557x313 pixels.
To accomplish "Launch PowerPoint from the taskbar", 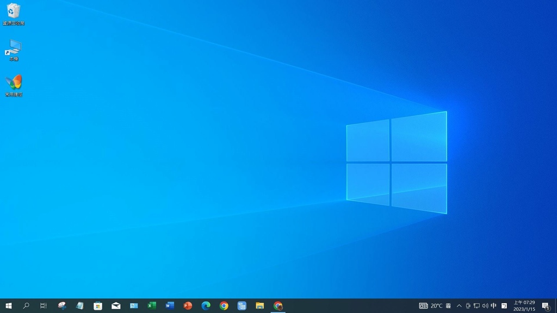I will [188, 305].
